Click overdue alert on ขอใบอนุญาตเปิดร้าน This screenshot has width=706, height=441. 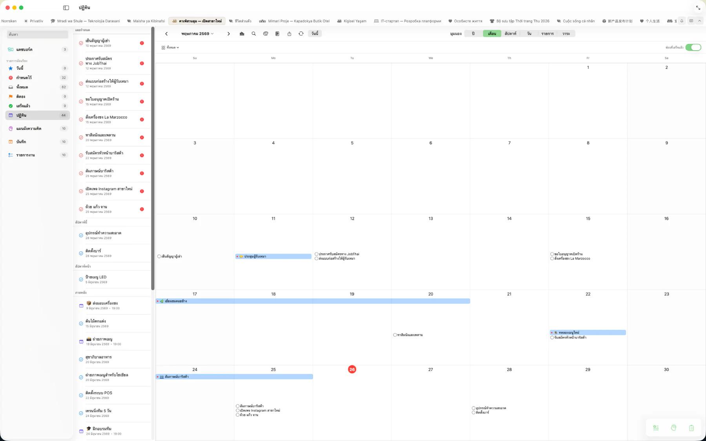pos(142,102)
